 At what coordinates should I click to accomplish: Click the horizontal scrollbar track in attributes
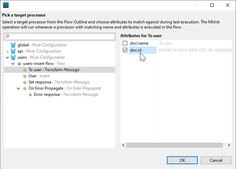point(174,145)
